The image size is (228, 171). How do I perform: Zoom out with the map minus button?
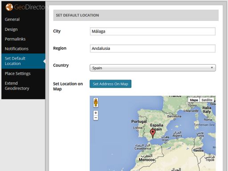coord(96,118)
